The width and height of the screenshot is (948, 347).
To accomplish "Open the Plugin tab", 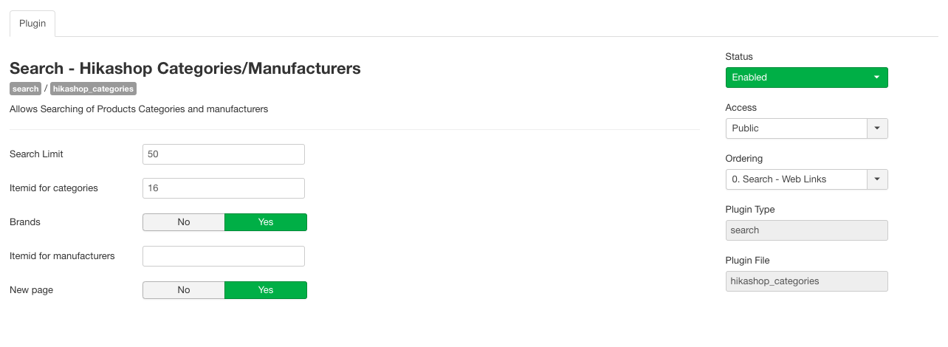I will [32, 24].
